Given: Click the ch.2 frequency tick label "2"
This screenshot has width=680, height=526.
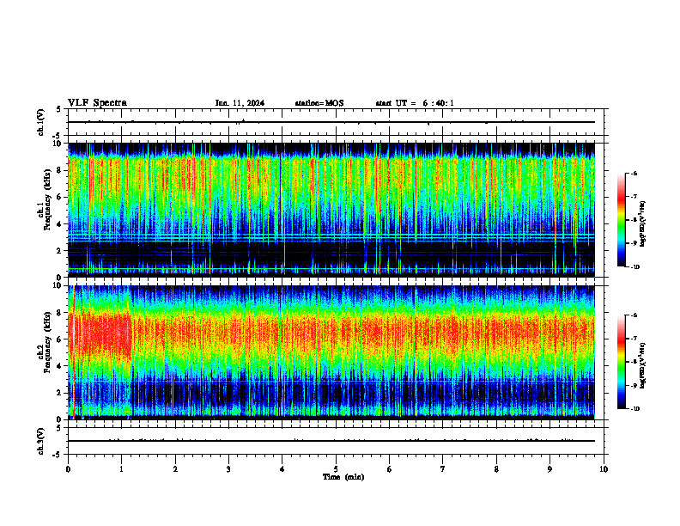Looking at the screenshot, I should [x=60, y=393].
